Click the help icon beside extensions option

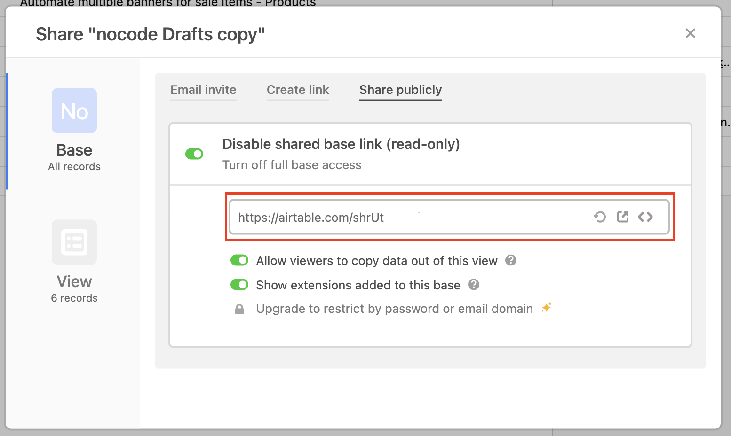coord(474,285)
